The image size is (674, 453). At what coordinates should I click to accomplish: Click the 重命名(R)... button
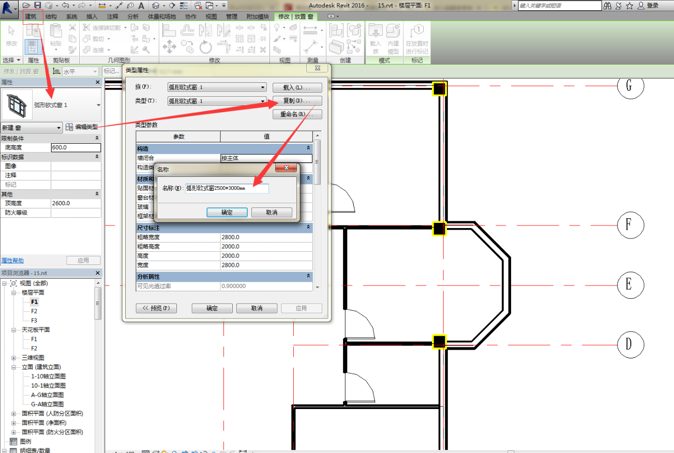coord(297,114)
